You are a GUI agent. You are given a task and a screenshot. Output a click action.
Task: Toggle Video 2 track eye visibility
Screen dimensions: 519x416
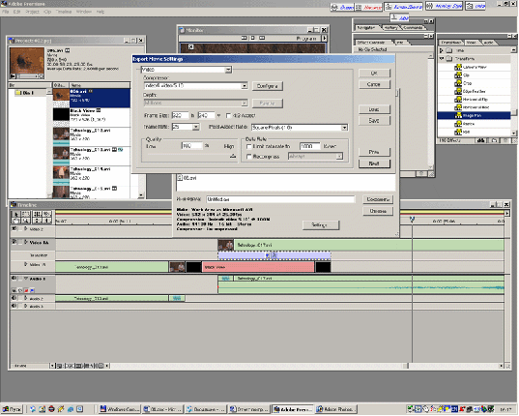14,229
